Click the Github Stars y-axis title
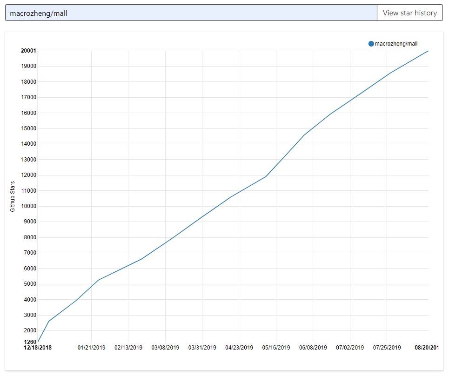 point(13,196)
